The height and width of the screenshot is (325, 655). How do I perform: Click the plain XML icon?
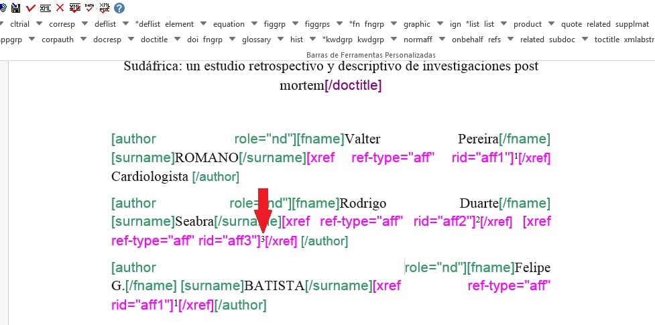pos(45,8)
